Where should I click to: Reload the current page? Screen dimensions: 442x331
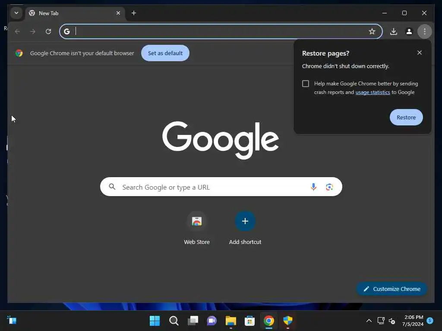48,31
